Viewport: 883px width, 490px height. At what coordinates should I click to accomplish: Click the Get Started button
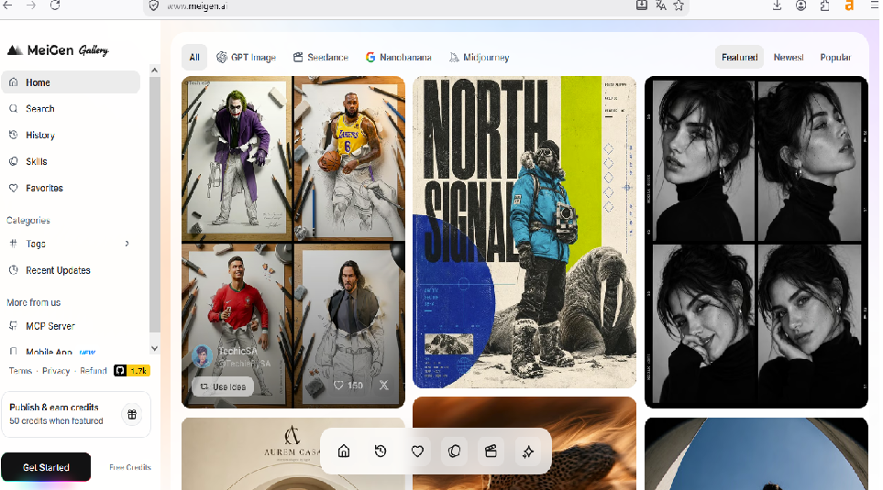tap(46, 467)
